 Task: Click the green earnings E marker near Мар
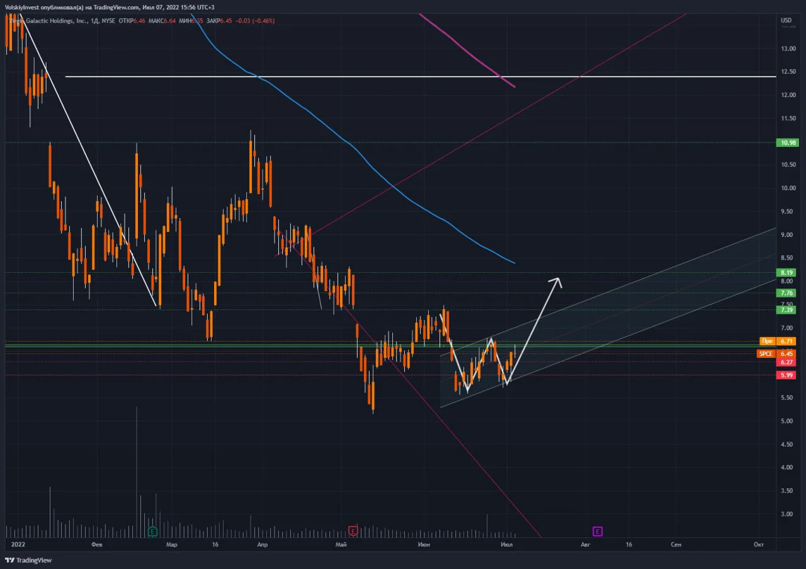click(152, 531)
